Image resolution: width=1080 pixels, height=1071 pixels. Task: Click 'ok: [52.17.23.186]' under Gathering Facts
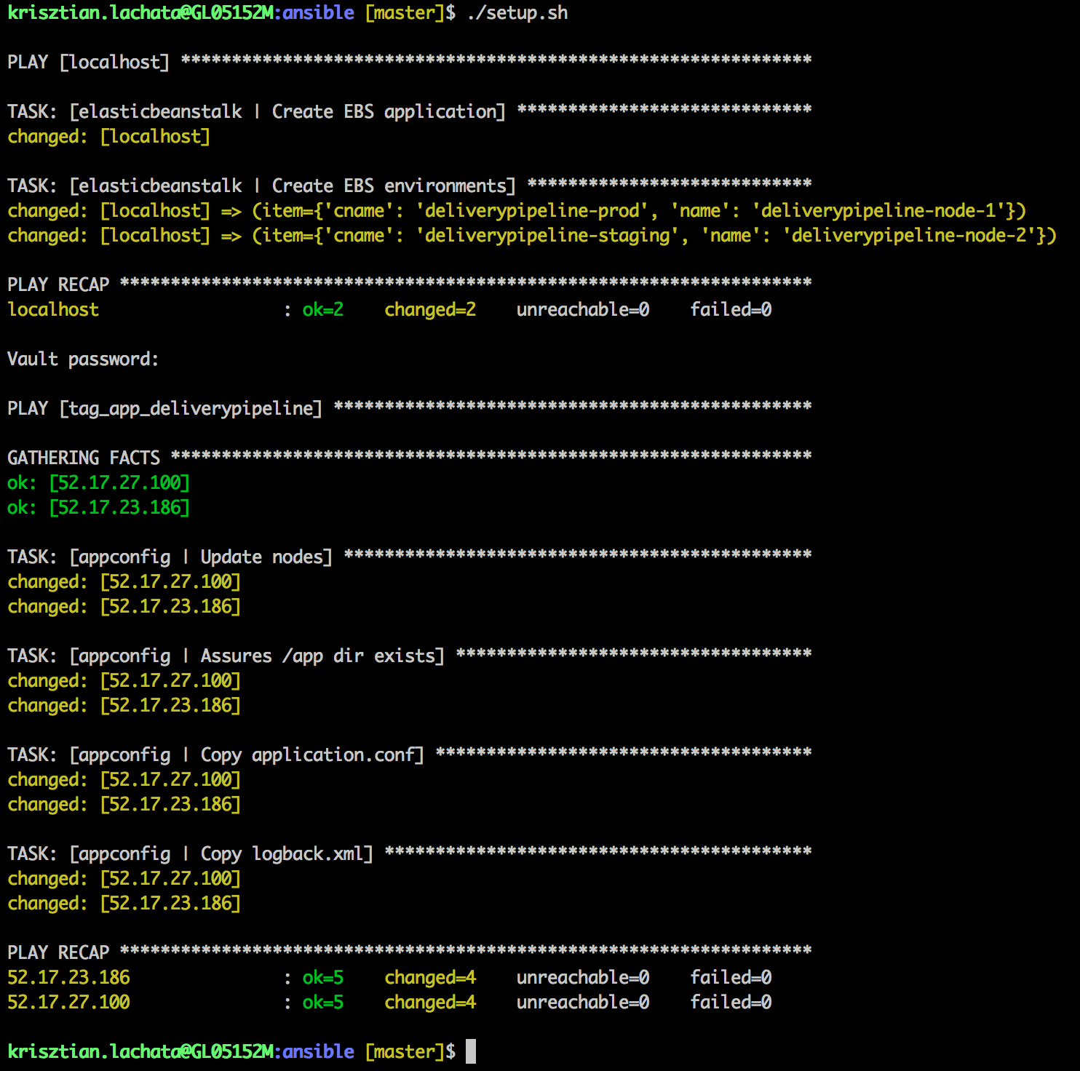tap(99, 508)
